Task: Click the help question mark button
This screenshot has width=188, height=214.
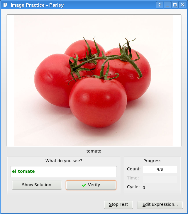Action: click(160, 5)
